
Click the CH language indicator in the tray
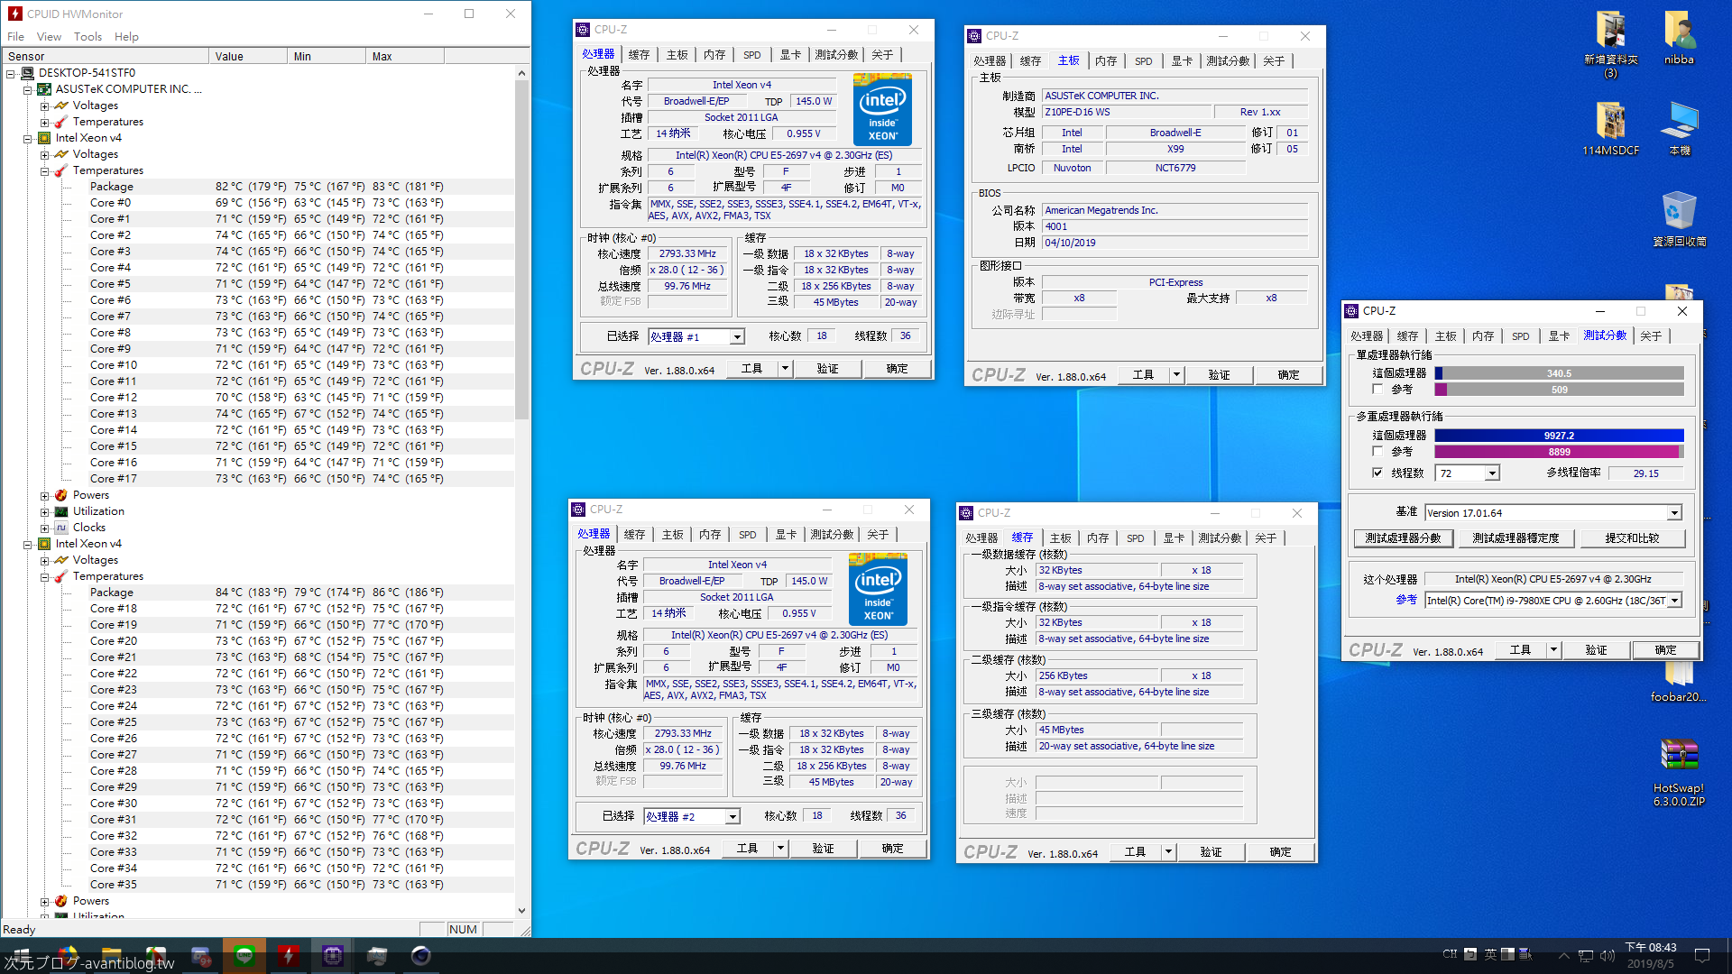point(1450,954)
